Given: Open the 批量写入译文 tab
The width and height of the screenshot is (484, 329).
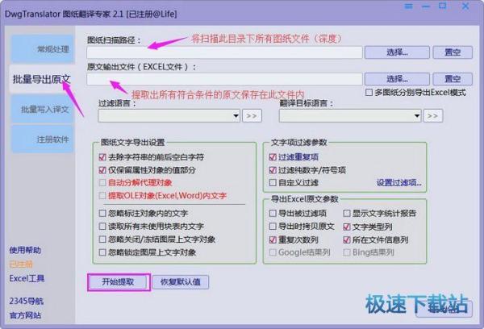Looking at the screenshot, I should tap(42, 109).
